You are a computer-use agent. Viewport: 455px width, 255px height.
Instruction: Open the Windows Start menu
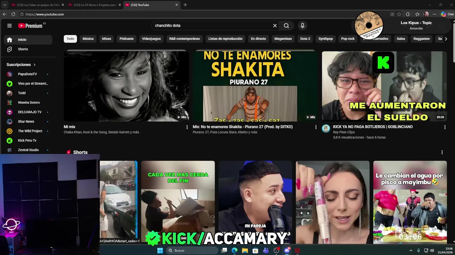click(x=160, y=250)
